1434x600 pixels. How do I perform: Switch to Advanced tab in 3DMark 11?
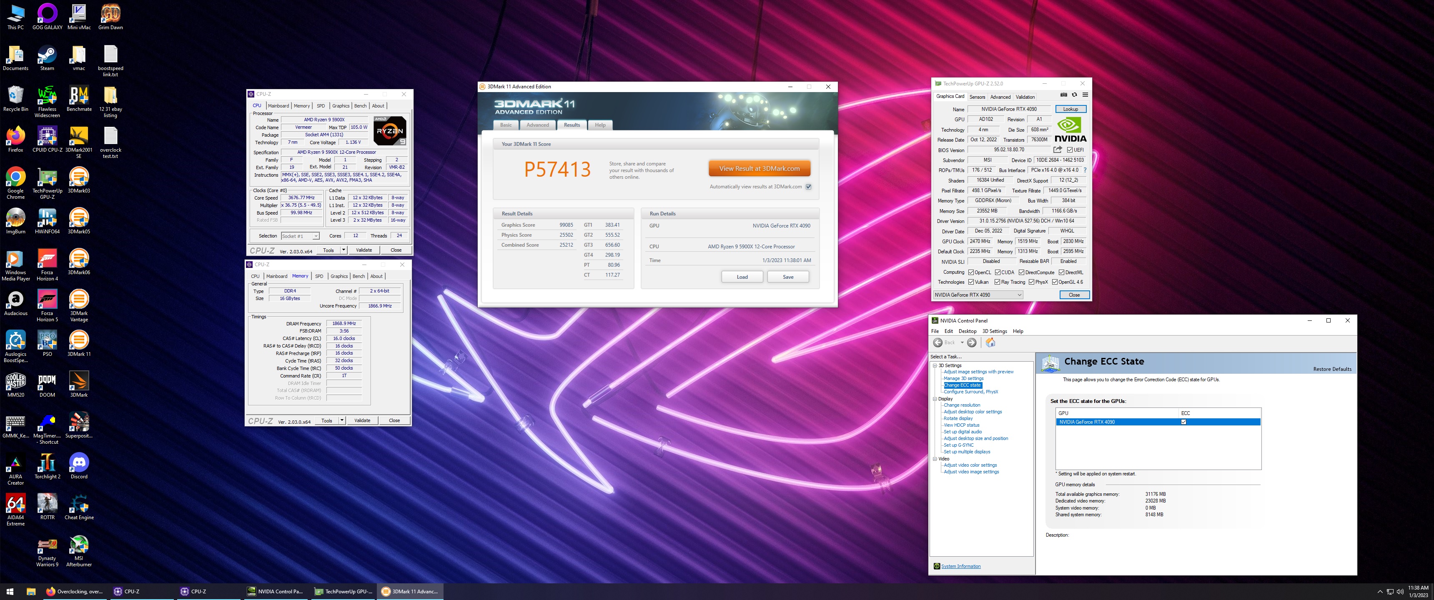point(537,125)
